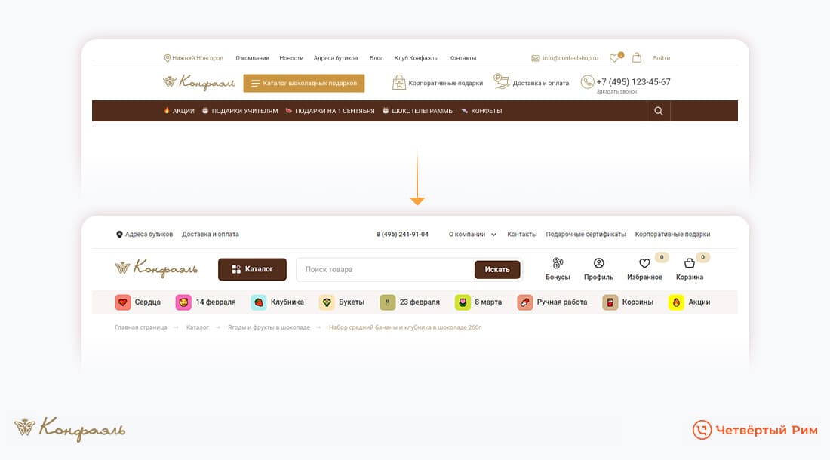This screenshot has width=830, height=460.
Task: Open the Бонусы icon
Action: coord(558,264)
